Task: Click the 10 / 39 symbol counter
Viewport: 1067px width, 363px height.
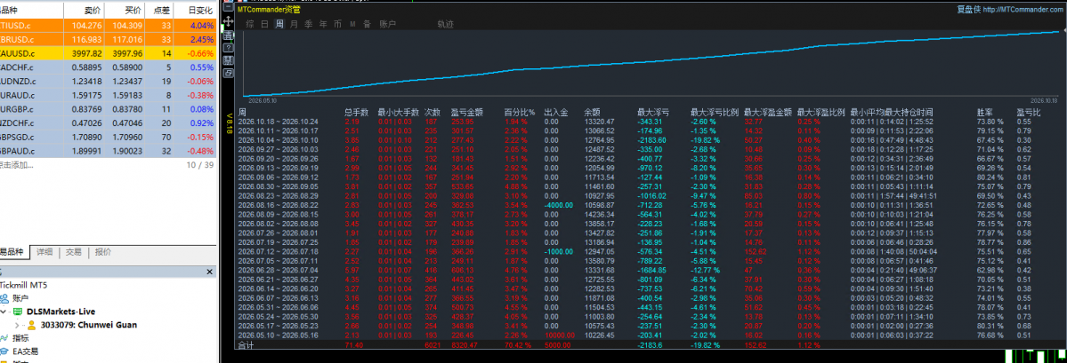Action: [x=198, y=165]
